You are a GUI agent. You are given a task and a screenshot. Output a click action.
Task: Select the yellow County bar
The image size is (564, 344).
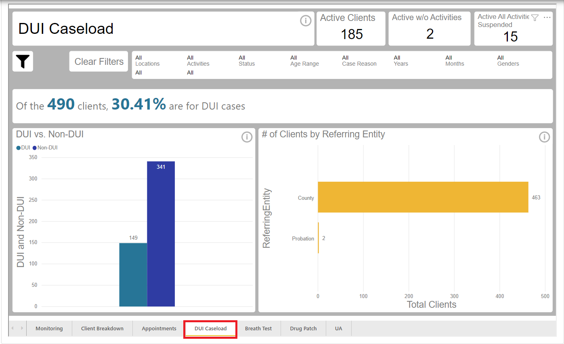pos(423,197)
